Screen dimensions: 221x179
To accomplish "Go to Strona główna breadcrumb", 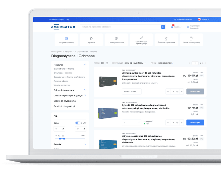I will [57, 52].
